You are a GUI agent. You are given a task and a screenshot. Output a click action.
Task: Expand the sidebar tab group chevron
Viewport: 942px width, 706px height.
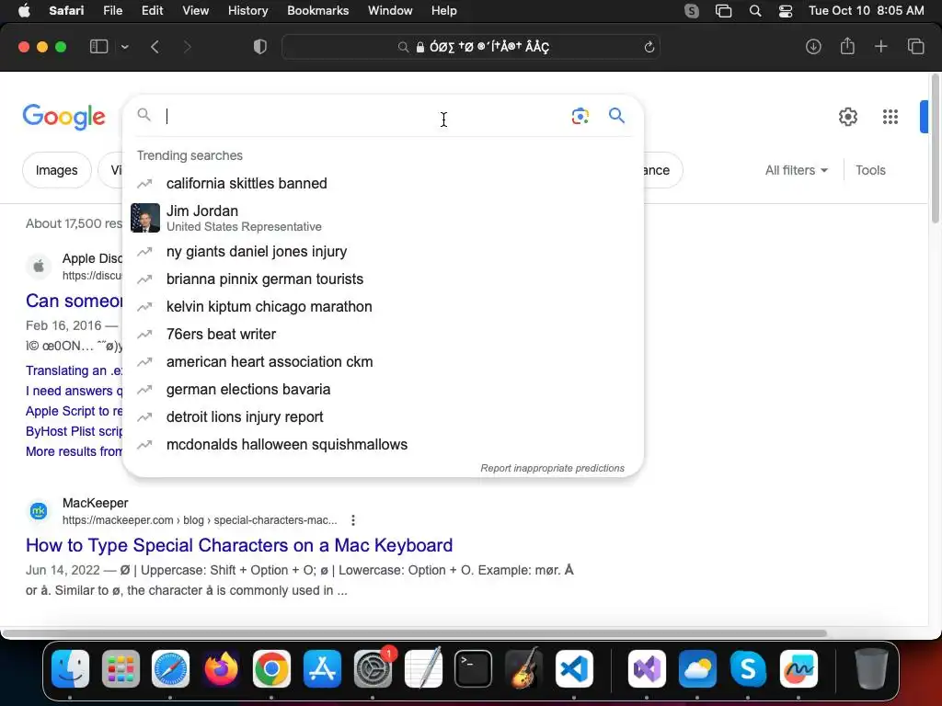[x=124, y=47]
